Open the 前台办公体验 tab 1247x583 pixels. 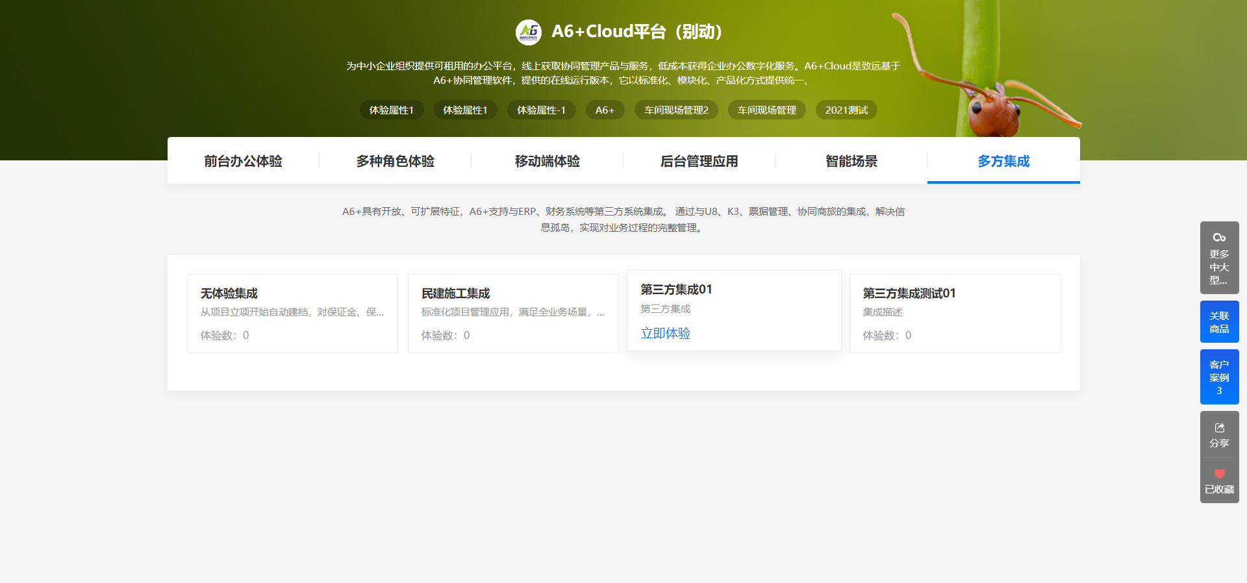click(243, 161)
